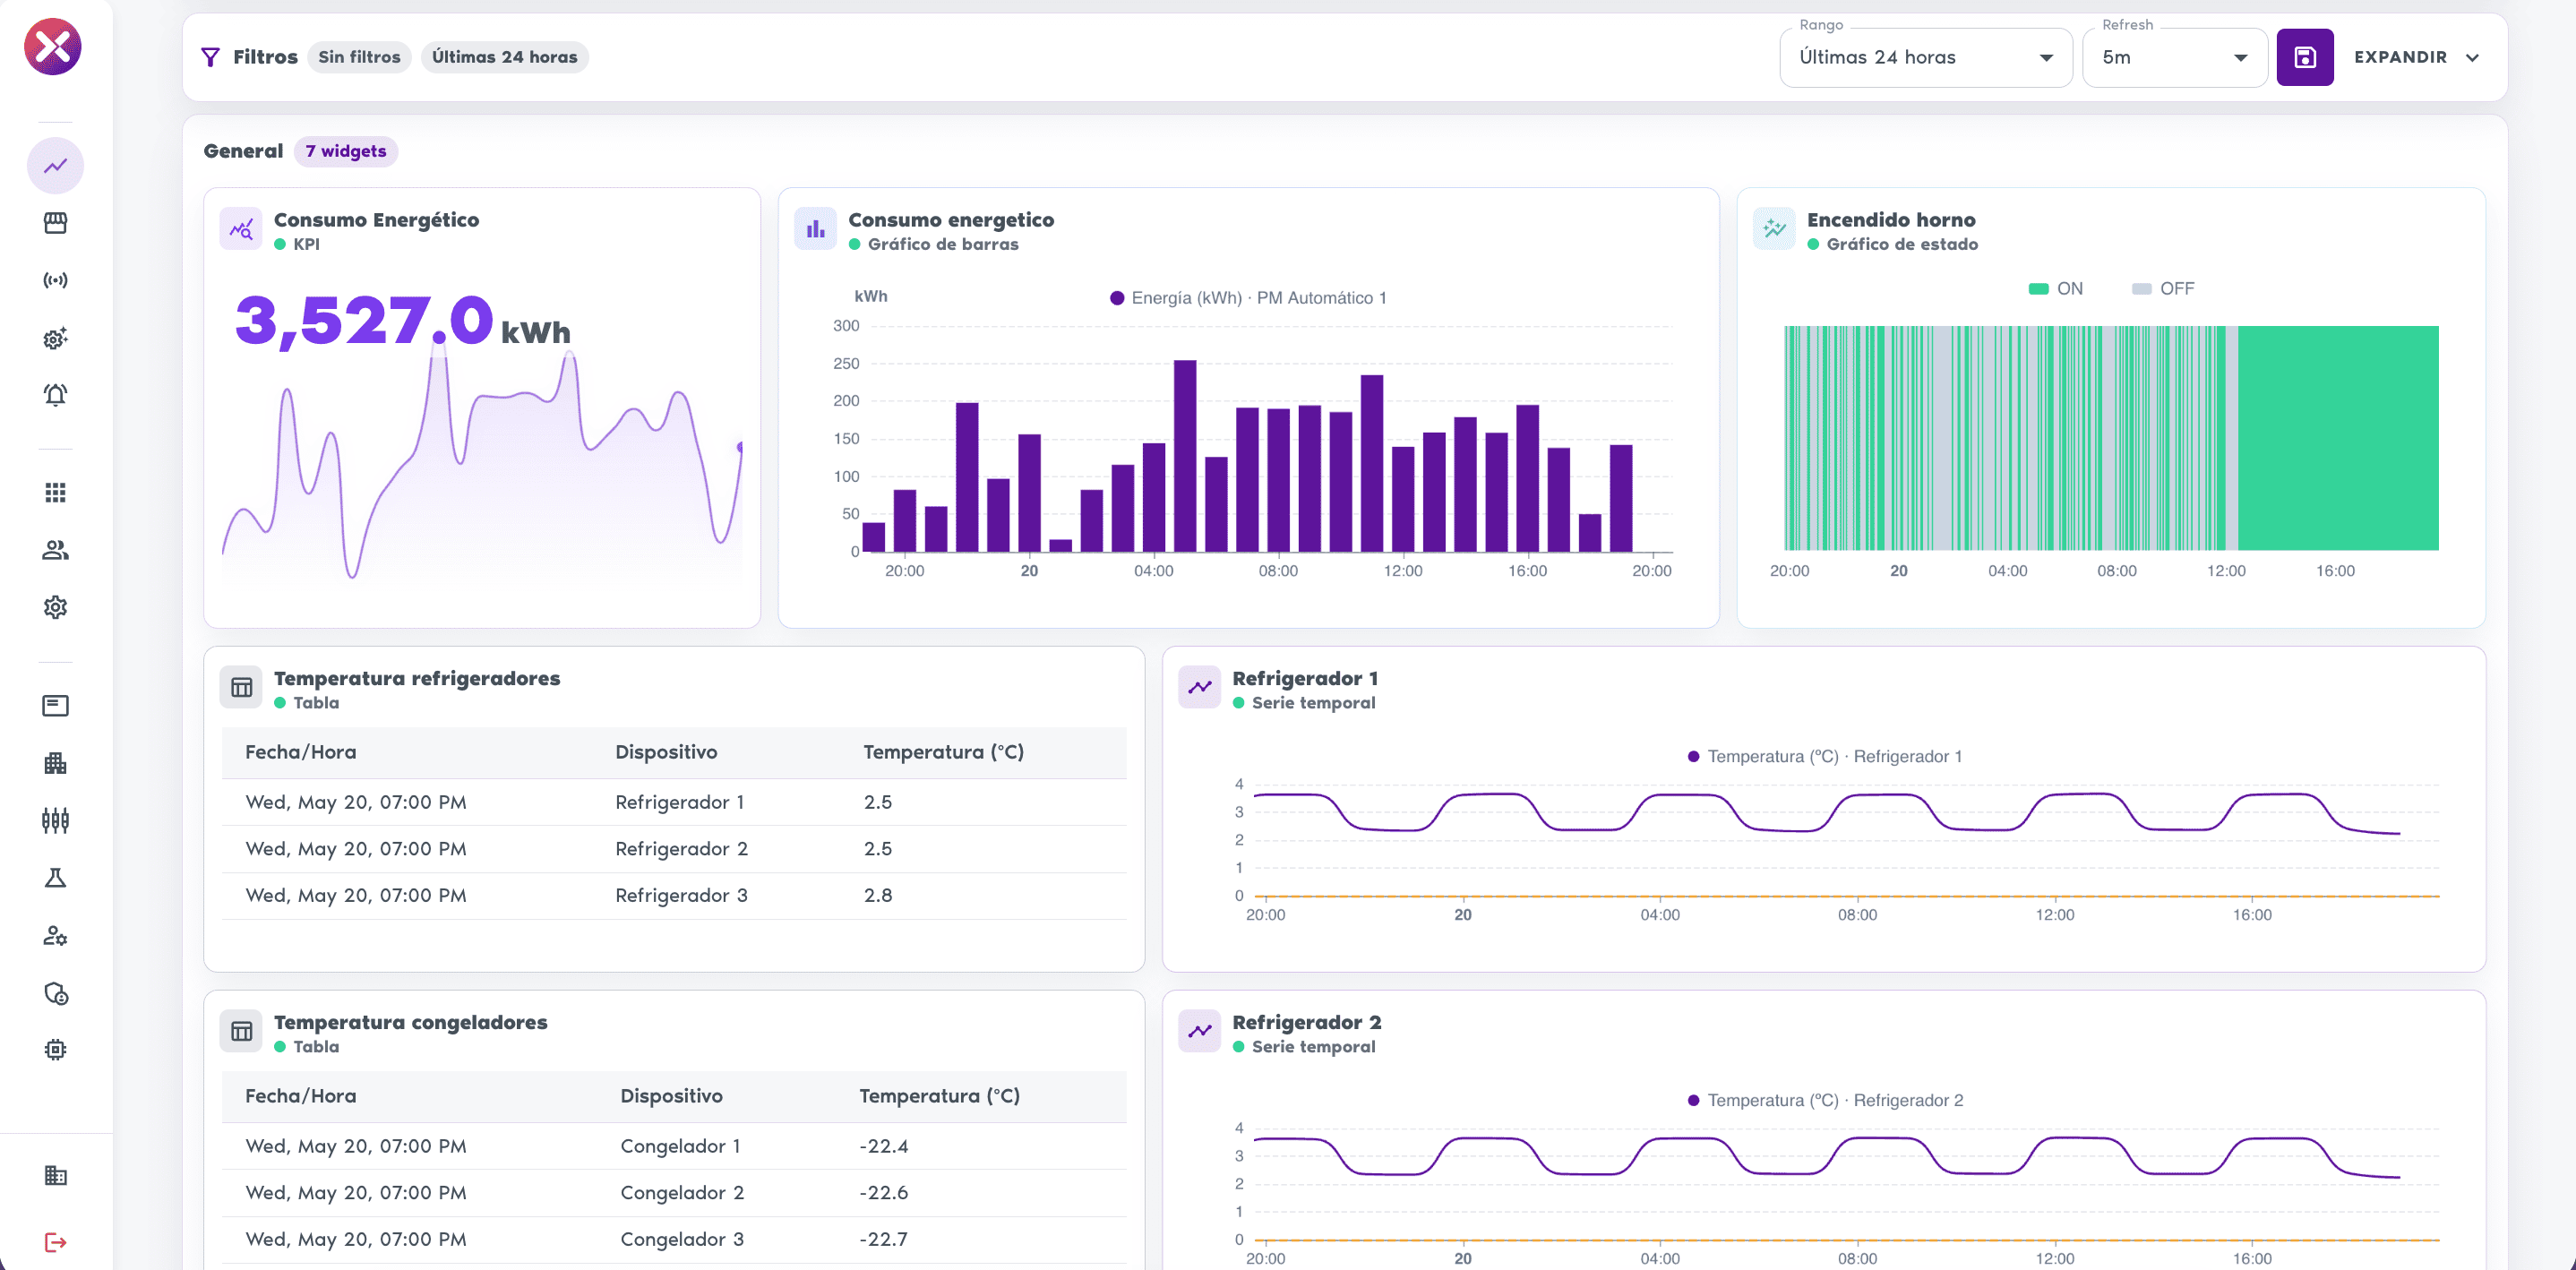Click the -22.4 temperature value
2576x1270 pixels.
[883, 1146]
